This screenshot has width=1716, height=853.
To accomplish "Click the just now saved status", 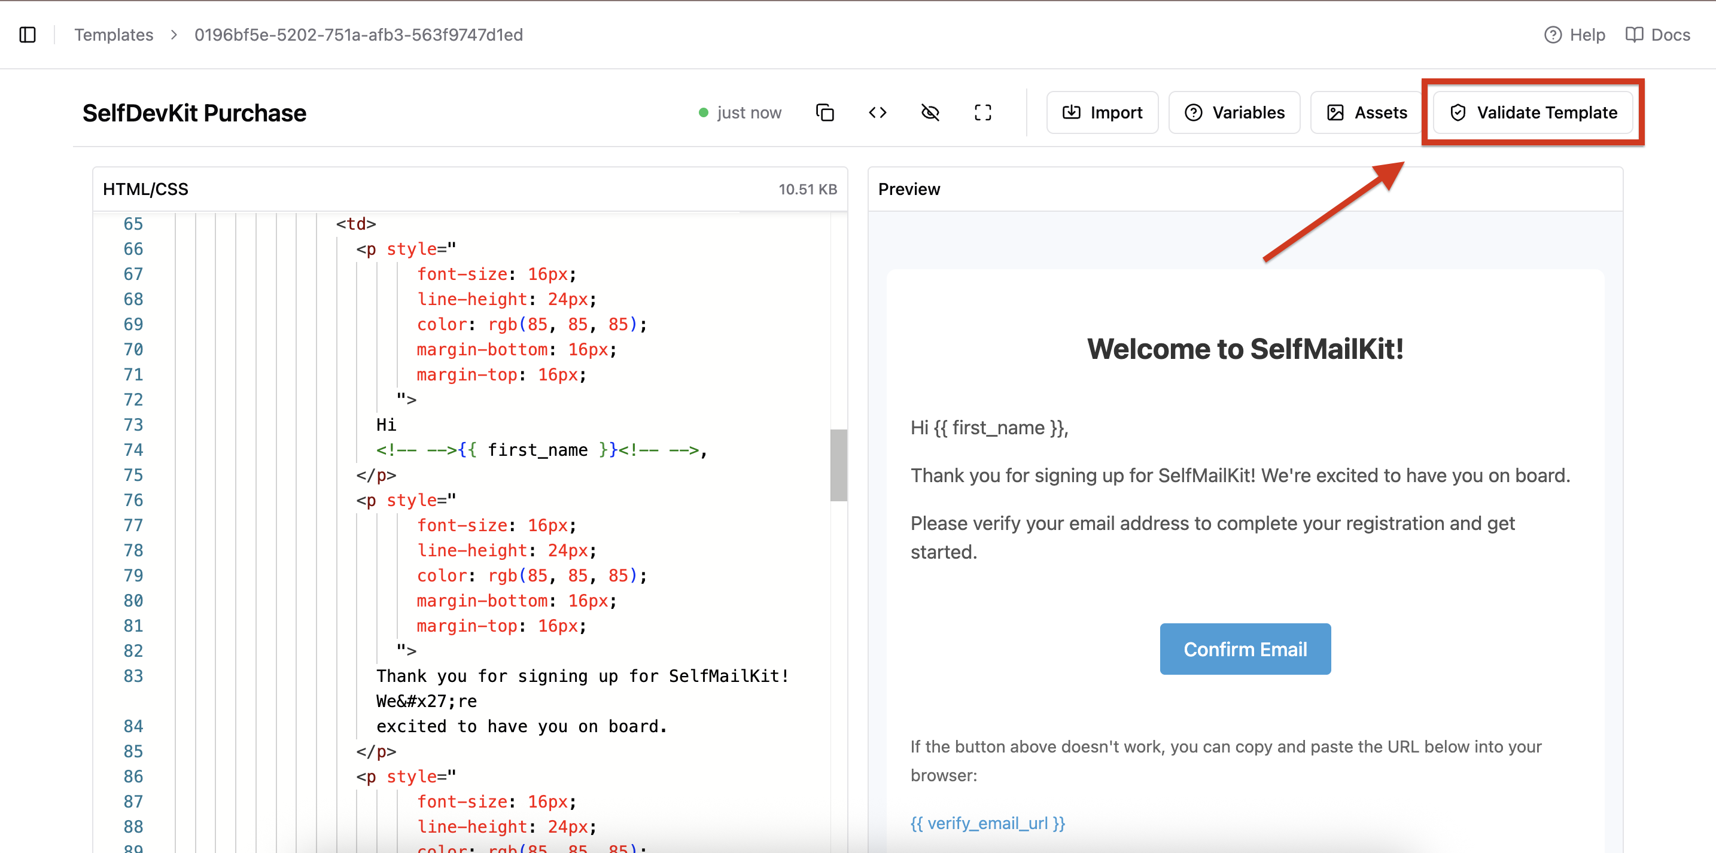I will coord(740,112).
